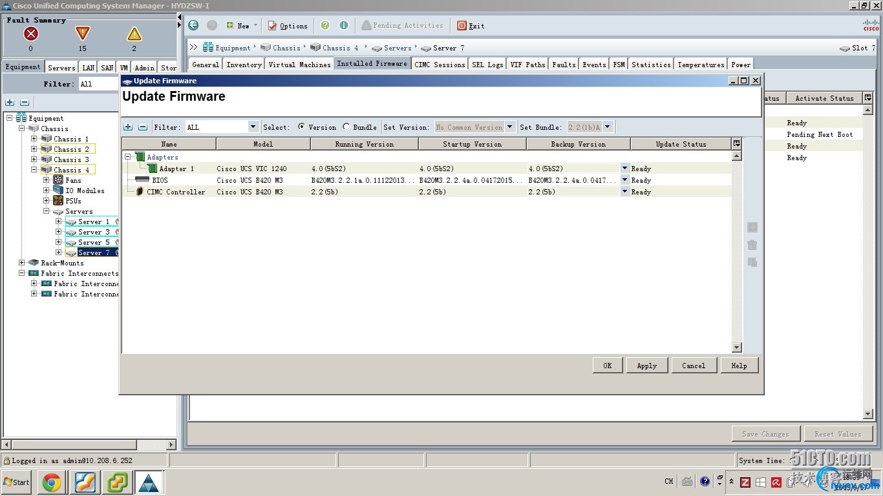The height and width of the screenshot is (496, 883).
Task: Open the Set Bundle dropdown
Action: coord(608,127)
